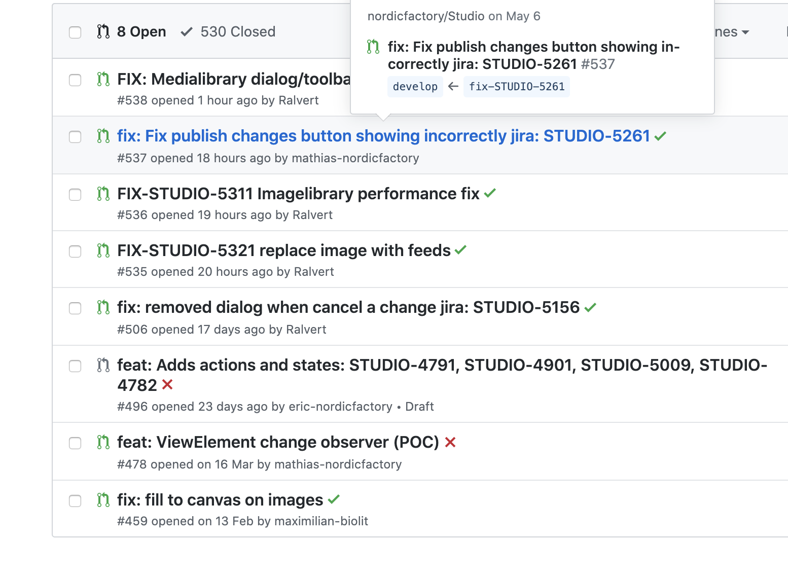The height and width of the screenshot is (577, 788).
Task: Click author mathias-nordicfactory on PR #537
Action: click(x=355, y=158)
